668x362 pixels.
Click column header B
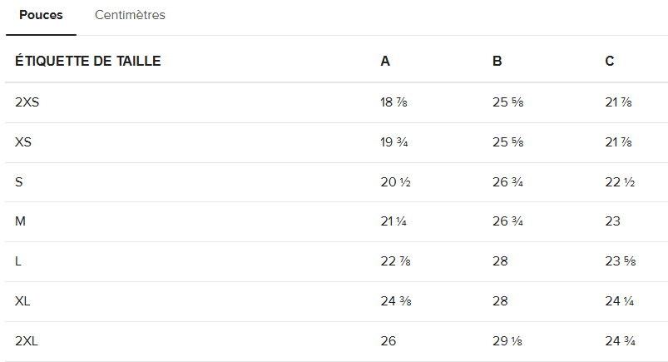[x=497, y=62]
